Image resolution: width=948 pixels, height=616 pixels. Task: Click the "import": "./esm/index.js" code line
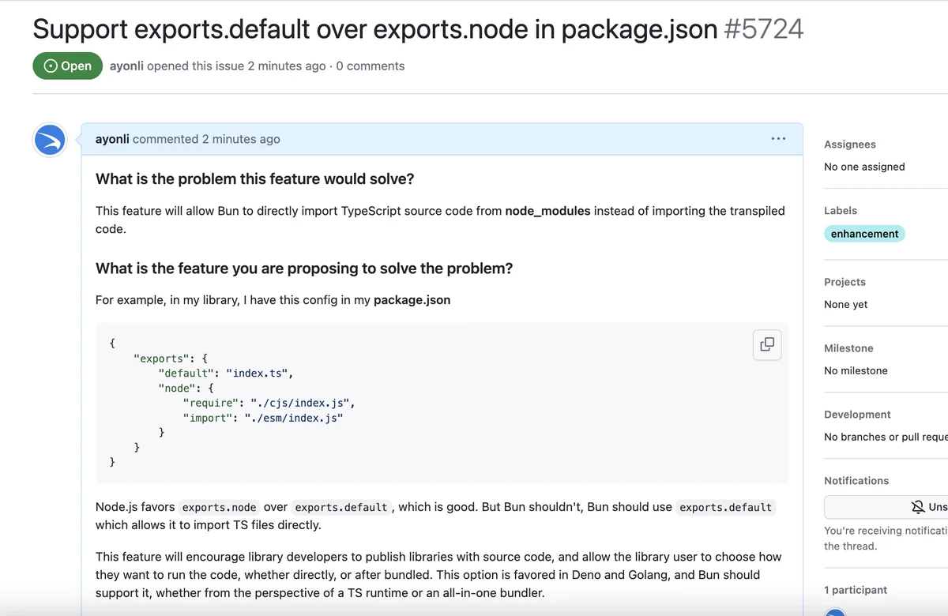(x=263, y=418)
